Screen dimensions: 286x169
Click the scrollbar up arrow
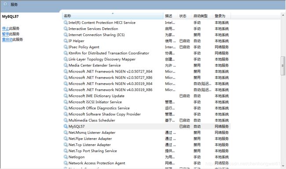pyautogui.click(x=283, y=15)
